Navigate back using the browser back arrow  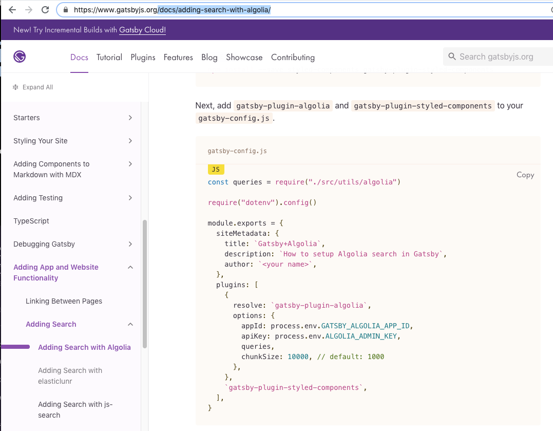point(11,9)
